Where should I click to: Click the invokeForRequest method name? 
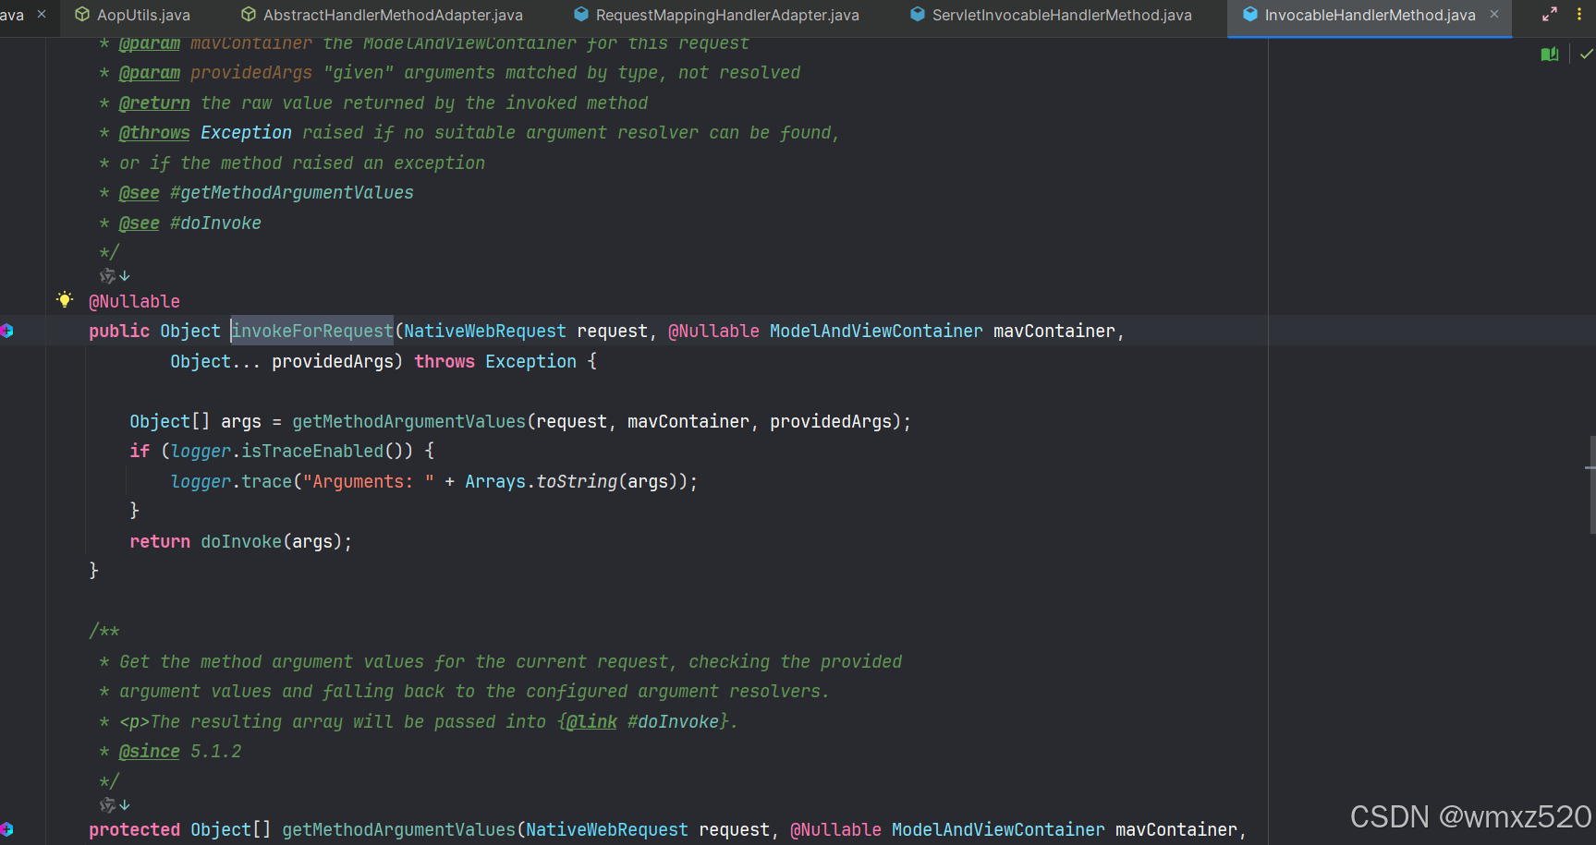click(312, 331)
